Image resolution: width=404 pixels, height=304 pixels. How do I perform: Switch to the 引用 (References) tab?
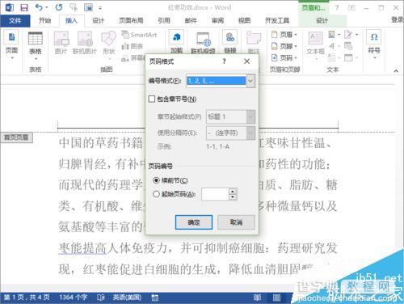coord(164,20)
